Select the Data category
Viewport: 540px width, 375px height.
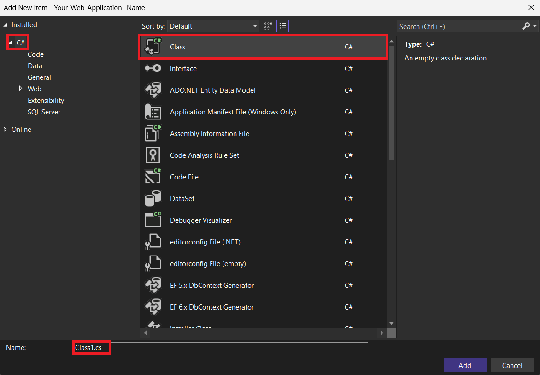point(35,66)
